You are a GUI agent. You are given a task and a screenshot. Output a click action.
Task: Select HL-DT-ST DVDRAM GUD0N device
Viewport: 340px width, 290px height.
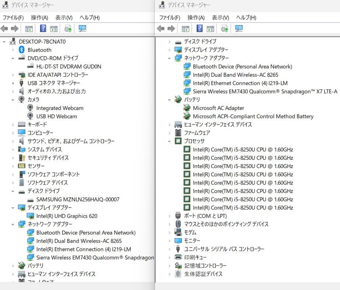69,66
